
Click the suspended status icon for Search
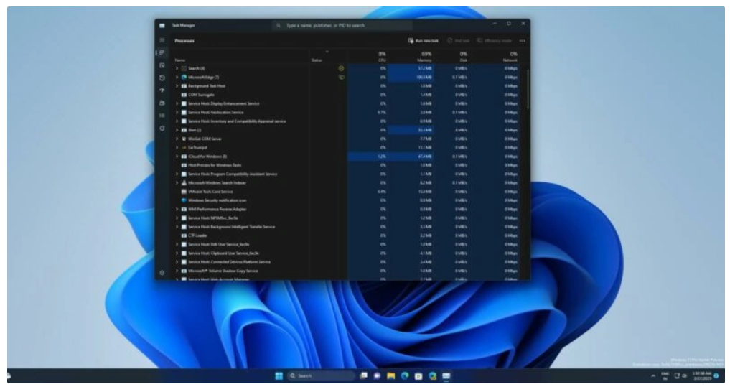pos(341,68)
